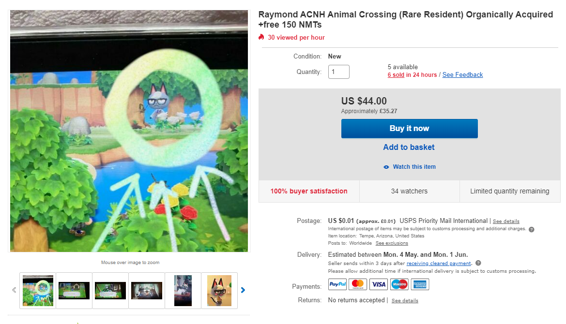Open the See exclusions link
Screen dimensions: 566x324
[392, 243]
